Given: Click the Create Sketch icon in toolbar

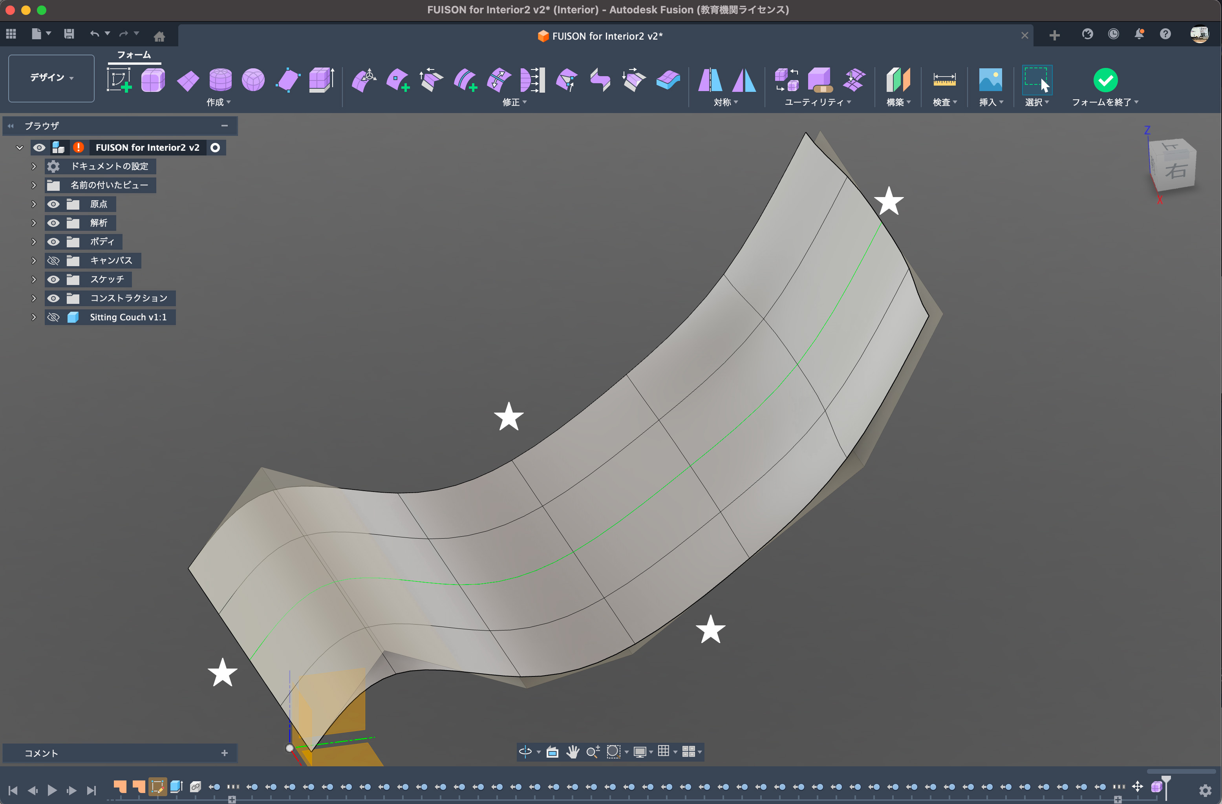Looking at the screenshot, I should (x=119, y=80).
